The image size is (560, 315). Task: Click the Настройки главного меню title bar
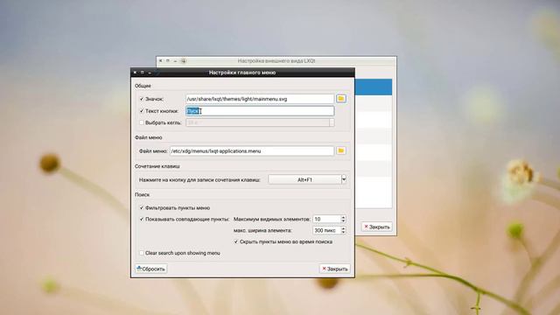[242, 73]
